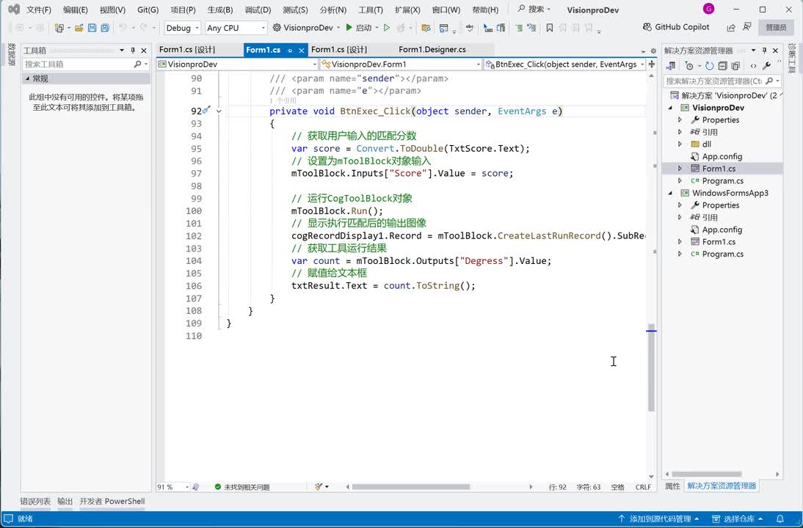Screen dimensions: 803x528
Task: Open the 调试(D) menu
Action: coord(258,10)
